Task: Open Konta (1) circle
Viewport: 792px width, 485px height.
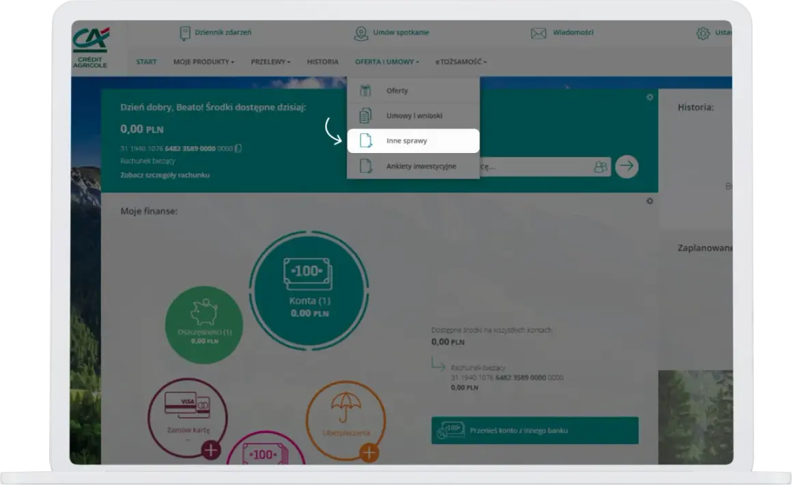Action: coord(309,290)
